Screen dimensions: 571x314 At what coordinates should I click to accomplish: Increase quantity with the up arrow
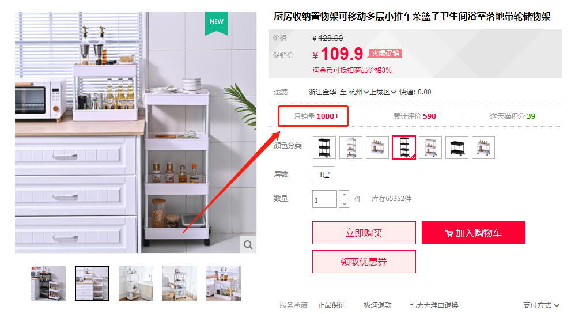coord(344,195)
